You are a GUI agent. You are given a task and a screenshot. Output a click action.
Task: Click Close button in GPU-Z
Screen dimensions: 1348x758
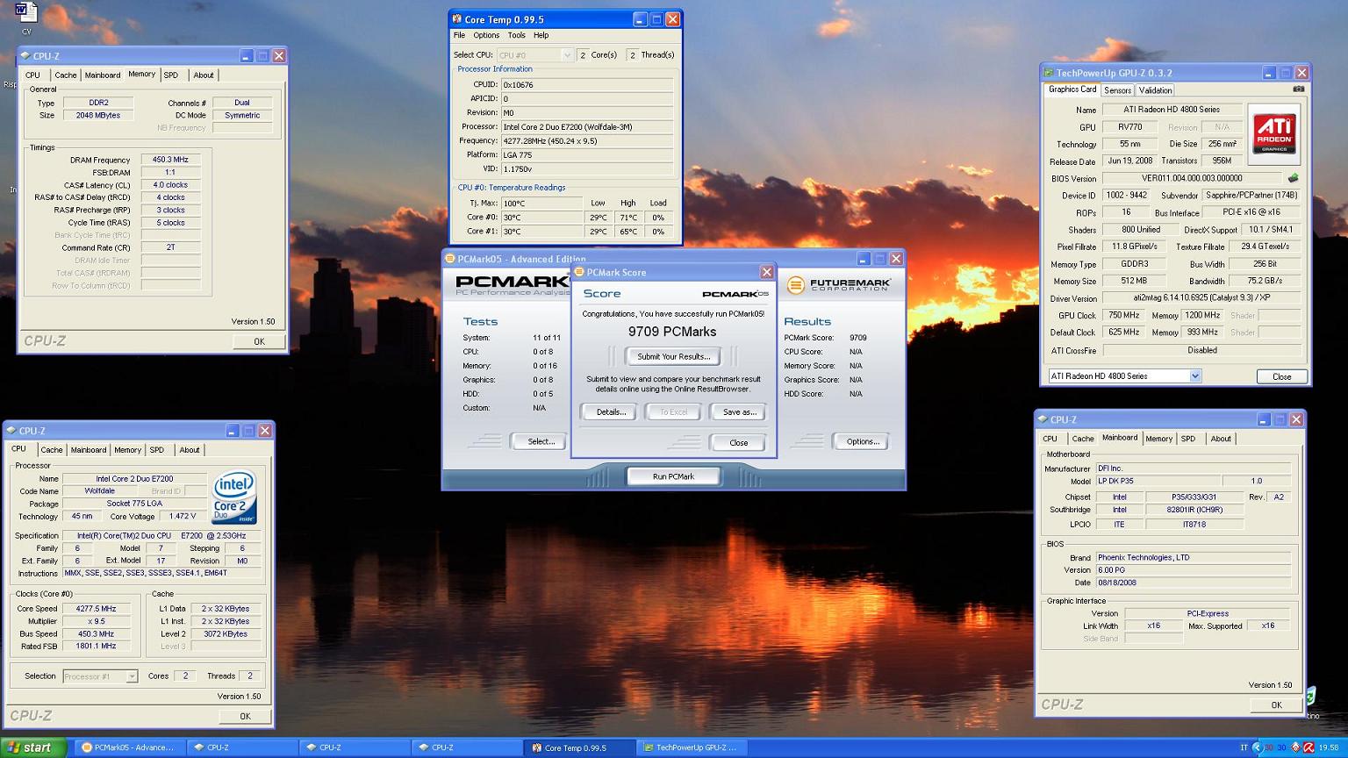[x=1281, y=376]
